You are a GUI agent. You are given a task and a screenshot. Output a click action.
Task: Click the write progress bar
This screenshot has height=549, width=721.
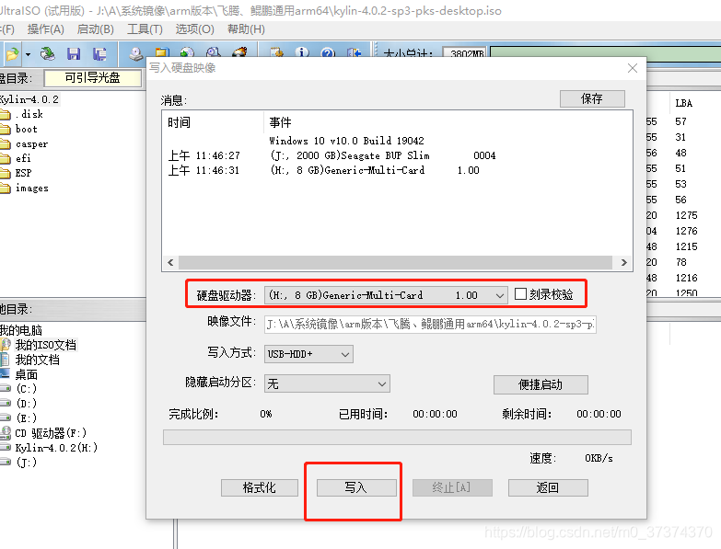[x=397, y=437]
